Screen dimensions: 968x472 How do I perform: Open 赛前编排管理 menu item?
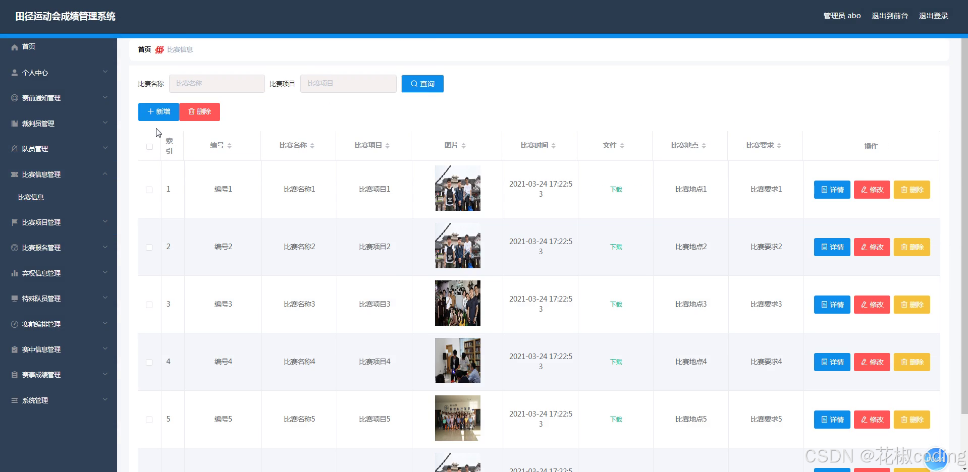59,324
